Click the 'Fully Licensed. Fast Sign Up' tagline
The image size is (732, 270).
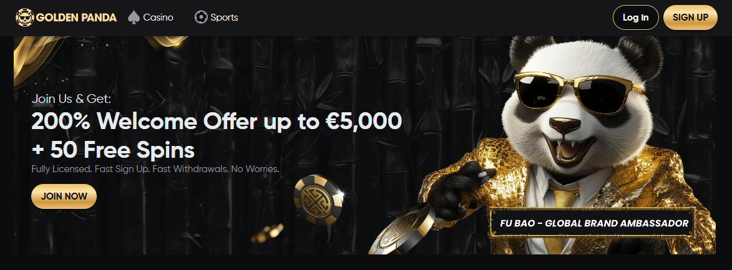coord(155,169)
